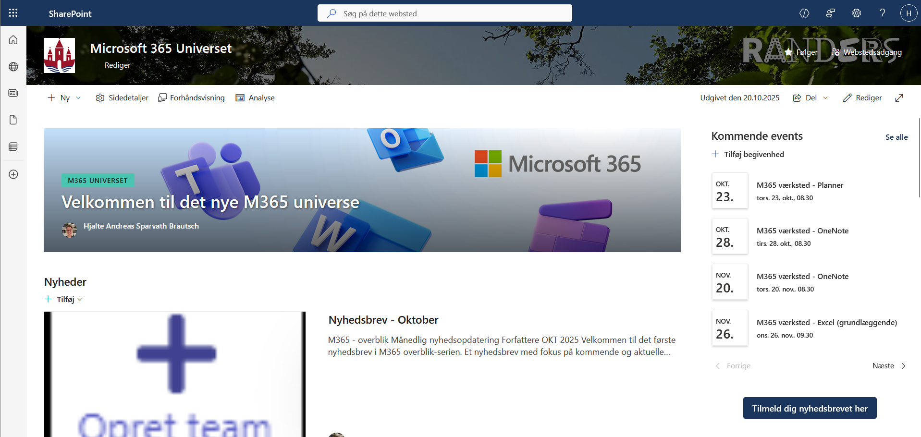Open the app launcher waffle icon
The height and width of the screenshot is (437, 921).
(x=13, y=13)
